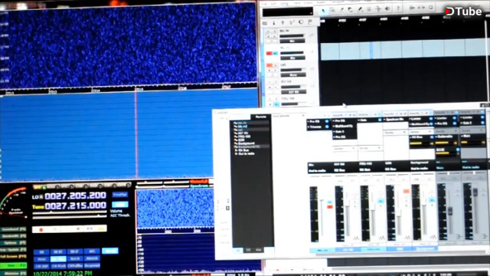
Task: Toggle Multiband Dy power on Background channel
Action: [x=430, y=124]
